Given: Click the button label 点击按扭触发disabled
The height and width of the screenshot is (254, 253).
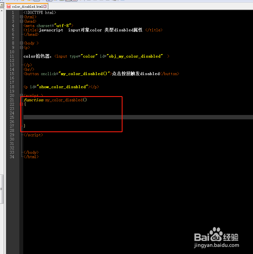Looking at the screenshot, I should [136, 74].
